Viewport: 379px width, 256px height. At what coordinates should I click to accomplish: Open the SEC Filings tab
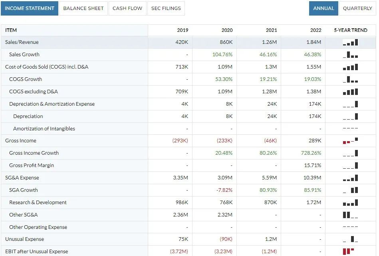tap(166, 8)
